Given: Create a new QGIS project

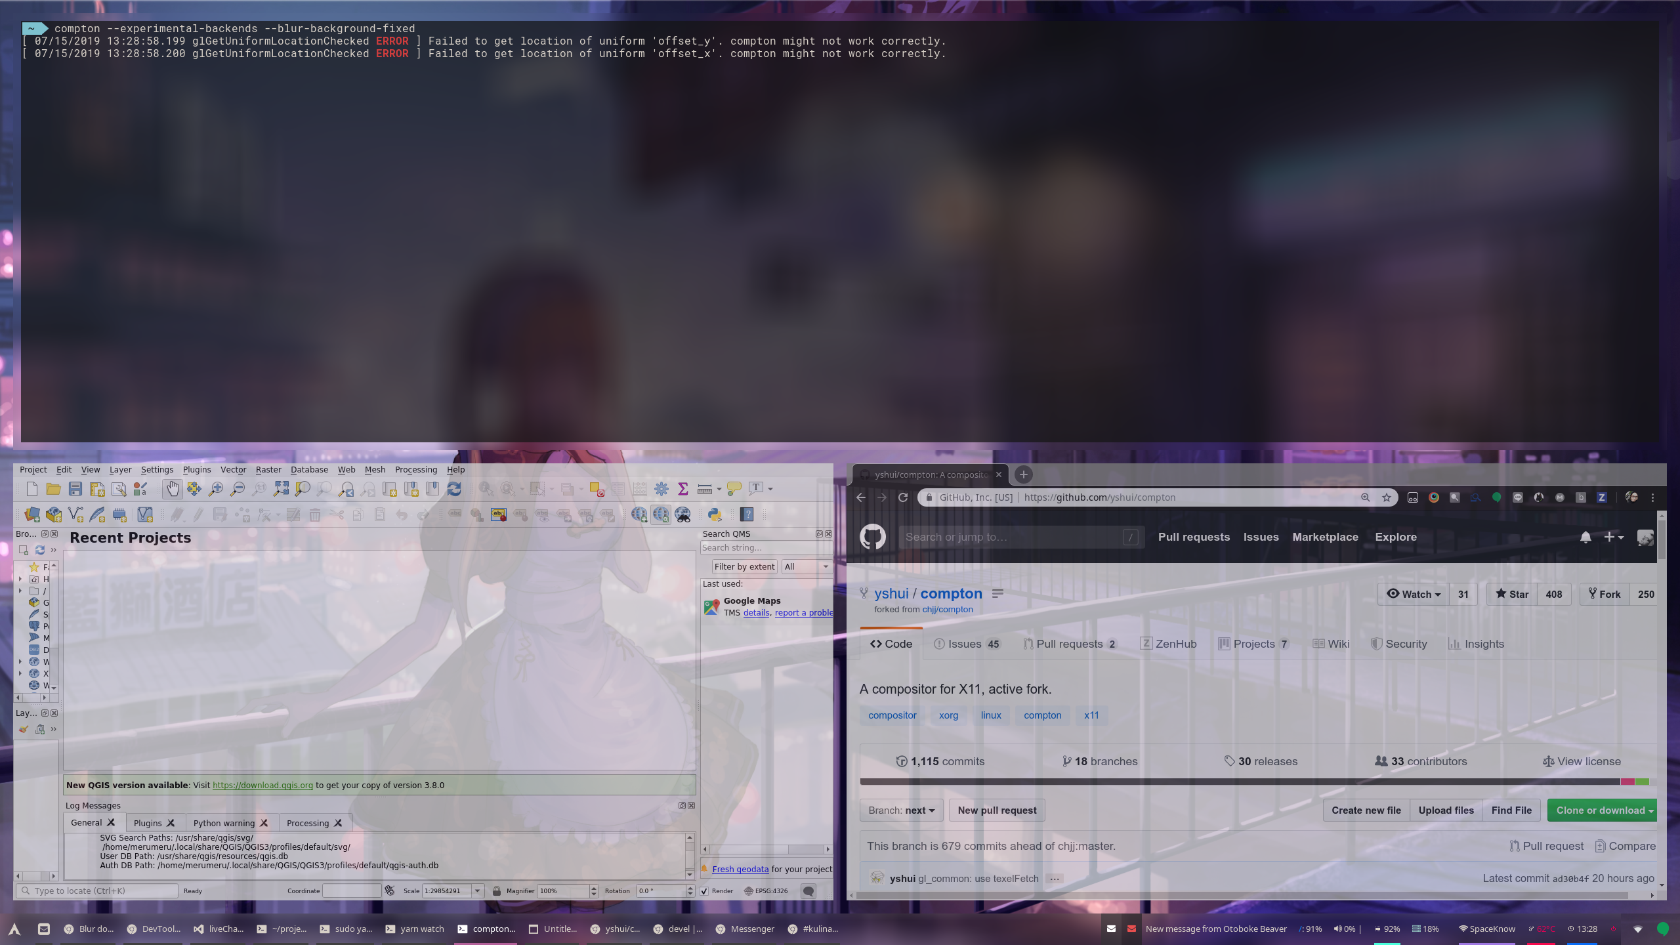Looking at the screenshot, I should (31, 489).
